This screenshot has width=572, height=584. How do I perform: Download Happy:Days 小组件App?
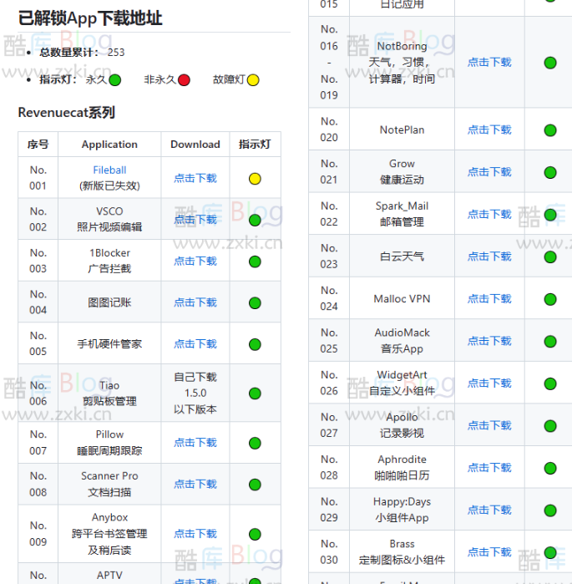(x=489, y=510)
